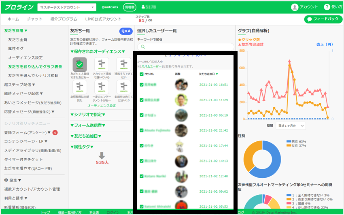
Task: Open the アカウント profile icon in header
Action: click(x=295, y=7)
